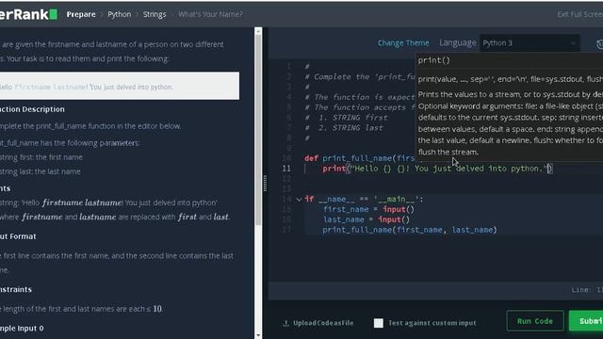Viewport: 603px width, 339px height.
Task: Click the Run Code button
Action: point(535,320)
